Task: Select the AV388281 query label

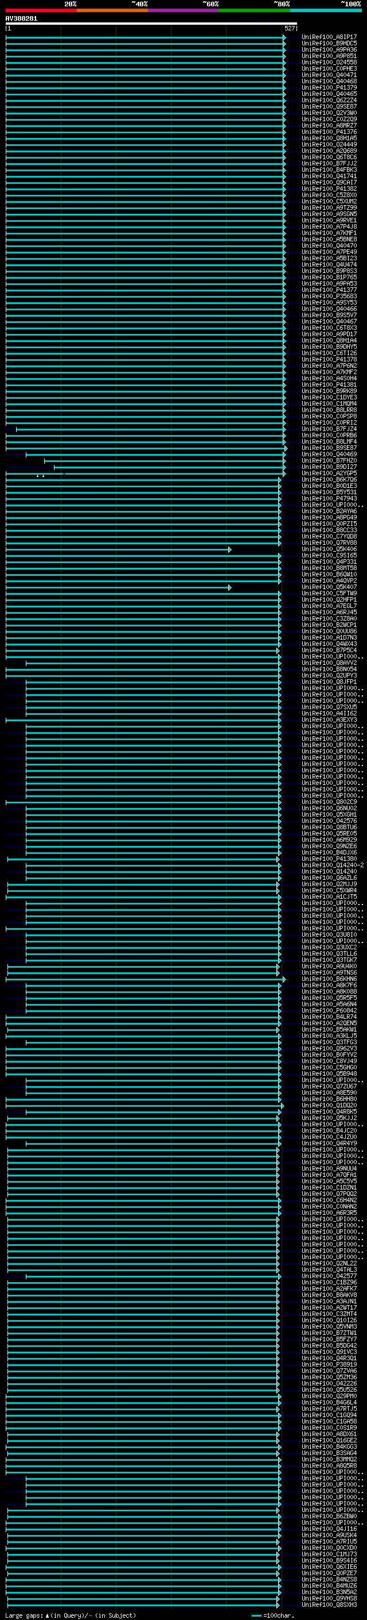Action: [x=21, y=18]
